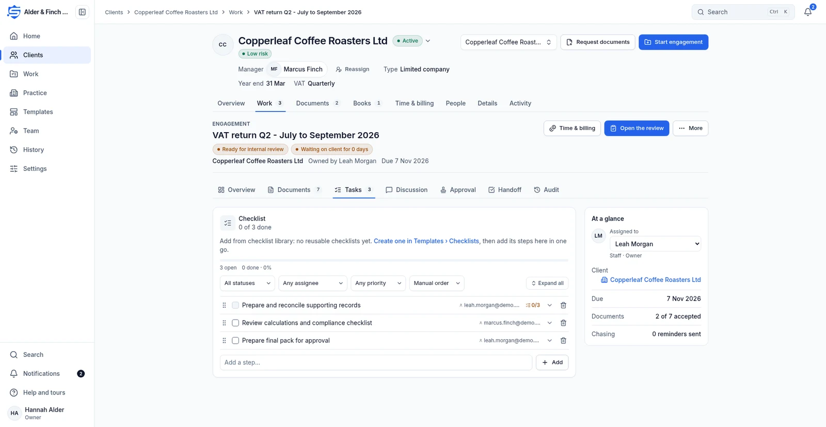Click the Request documents button
This screenshot has width=826, height=427.
598,42
